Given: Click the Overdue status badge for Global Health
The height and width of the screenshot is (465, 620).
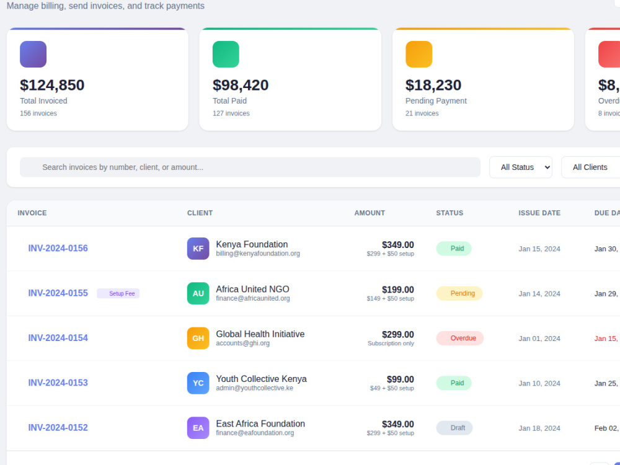Looking at the screenshot, I should coord(460,338).
